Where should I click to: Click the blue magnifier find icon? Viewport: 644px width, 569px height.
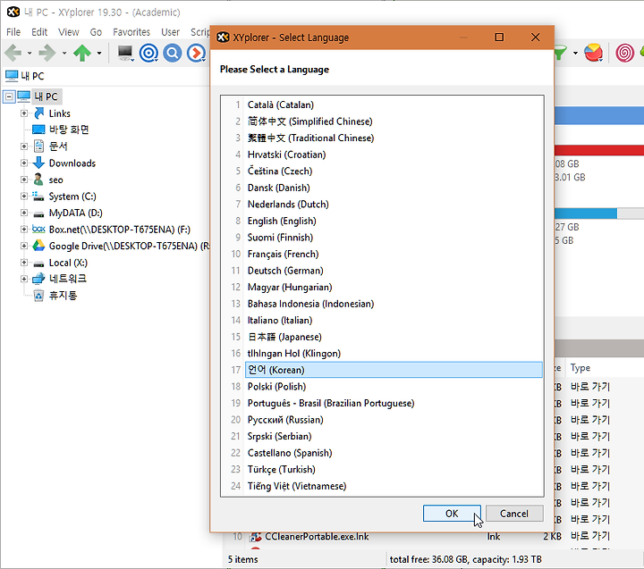click(173, 53)
